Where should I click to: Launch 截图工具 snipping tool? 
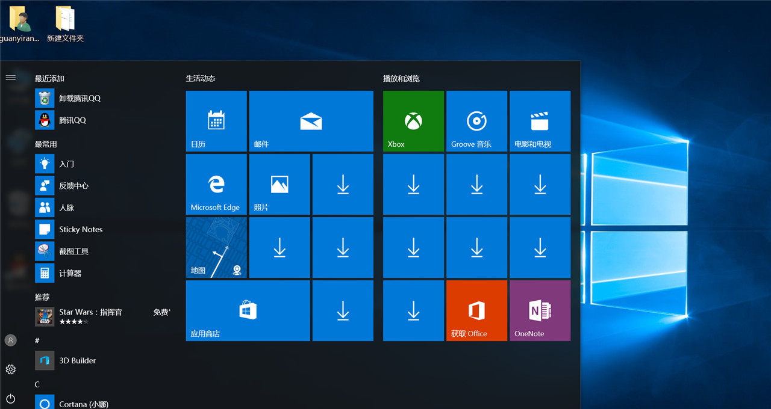(x=104, y=251)
